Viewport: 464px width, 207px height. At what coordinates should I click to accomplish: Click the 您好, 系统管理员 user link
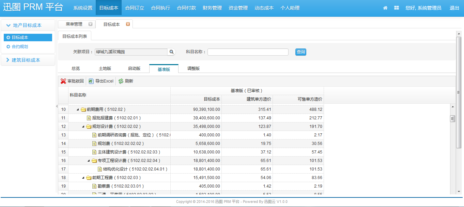coord(423,8)
